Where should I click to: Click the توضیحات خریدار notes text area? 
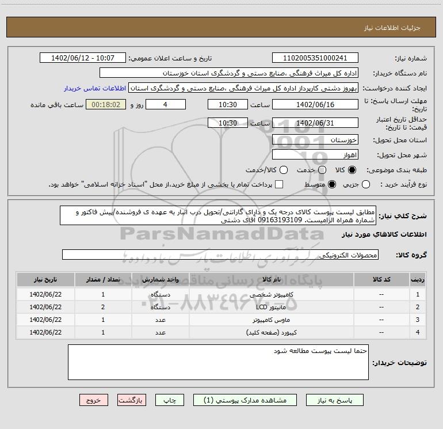(218, 362)
